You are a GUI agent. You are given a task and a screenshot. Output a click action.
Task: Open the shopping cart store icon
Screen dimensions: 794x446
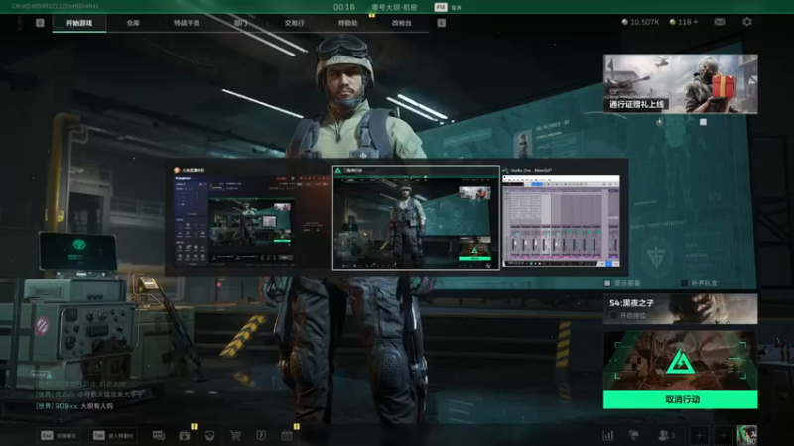(x=235, y=435)
